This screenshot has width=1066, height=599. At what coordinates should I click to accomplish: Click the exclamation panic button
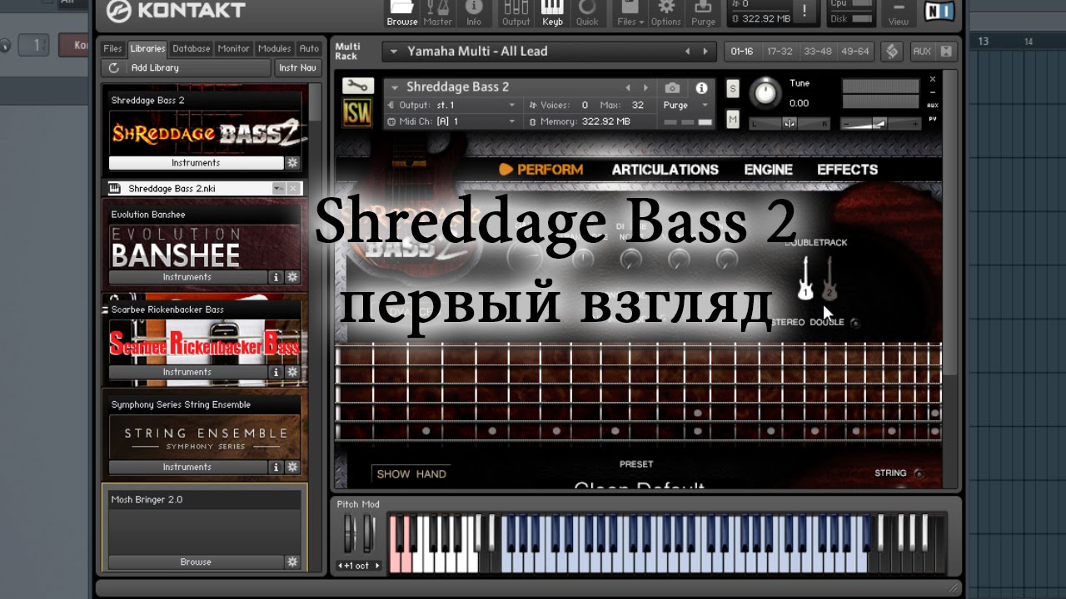(804, 12)
